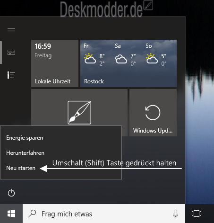Show the pinned tiles view
214x223 pixels.
[x=11, y=52]
